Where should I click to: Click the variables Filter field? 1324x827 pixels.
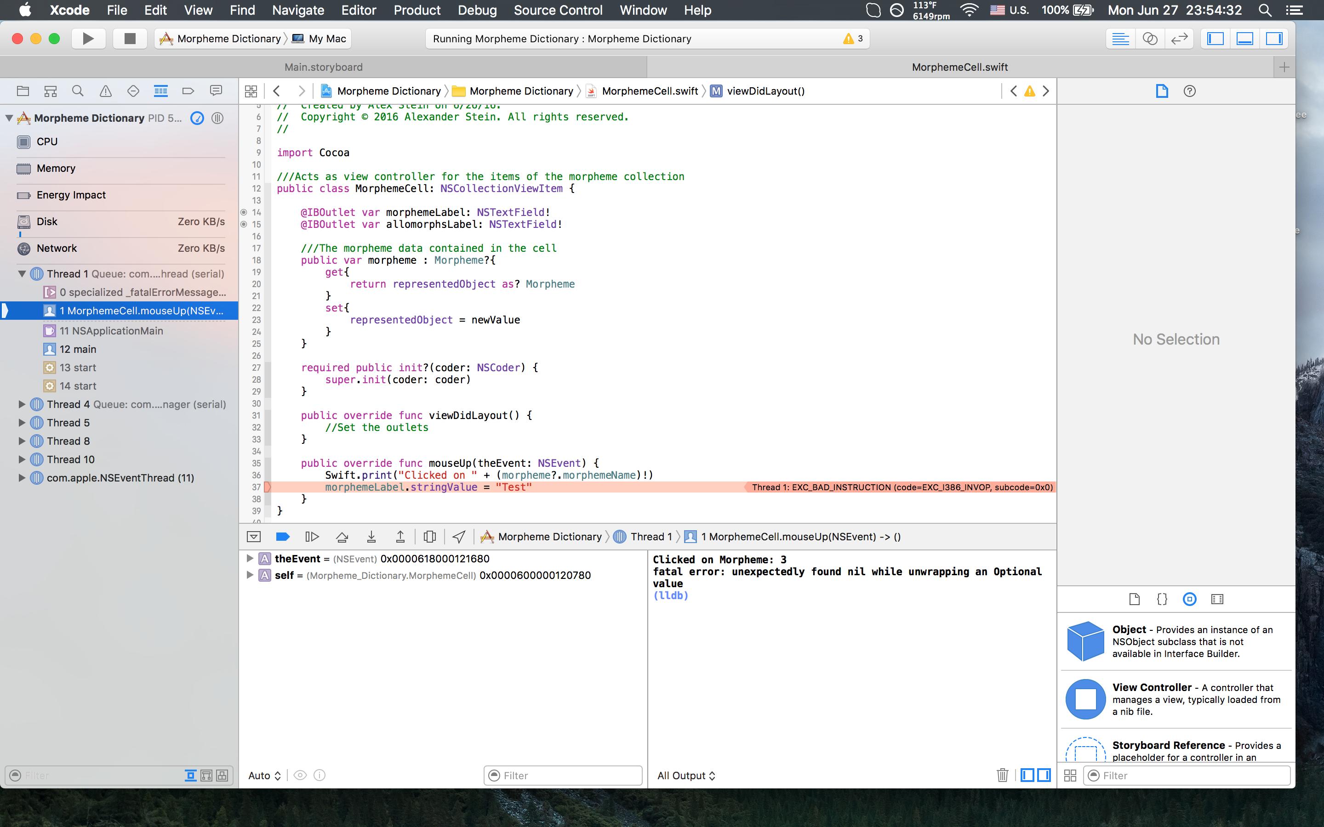[x=564, y=776]
